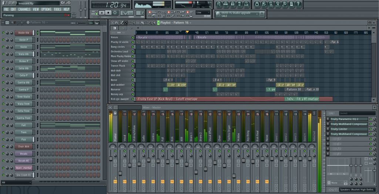
Task: Open the OPTIONS menu
Action: (46, 9)
